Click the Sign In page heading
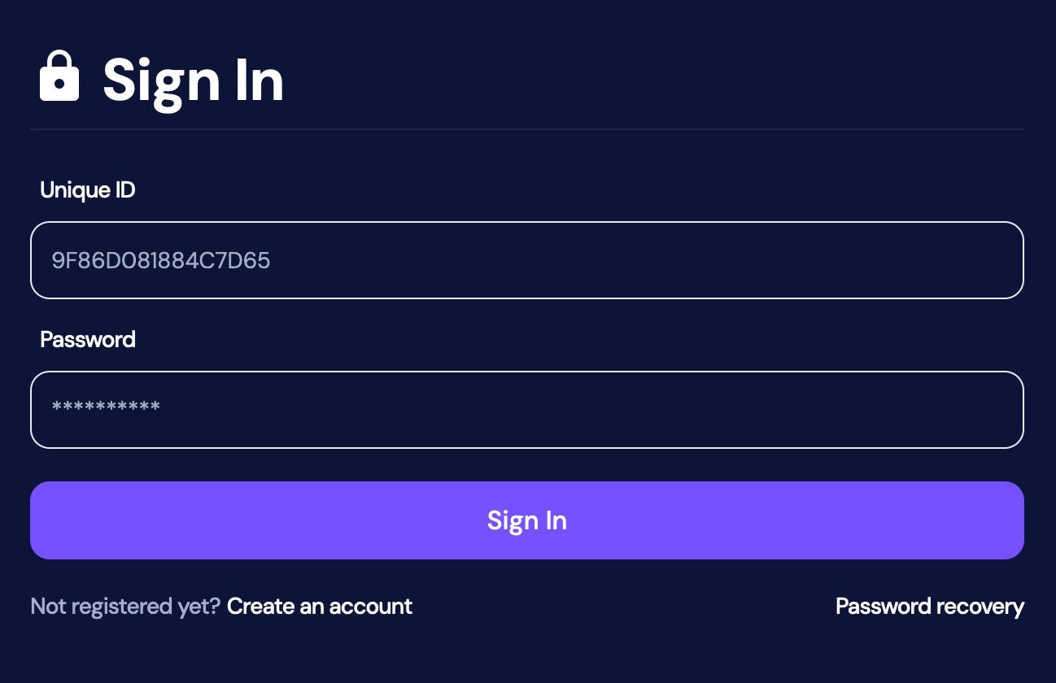The width and height of the screenshot is (1056, 683). tap(193, 80)
